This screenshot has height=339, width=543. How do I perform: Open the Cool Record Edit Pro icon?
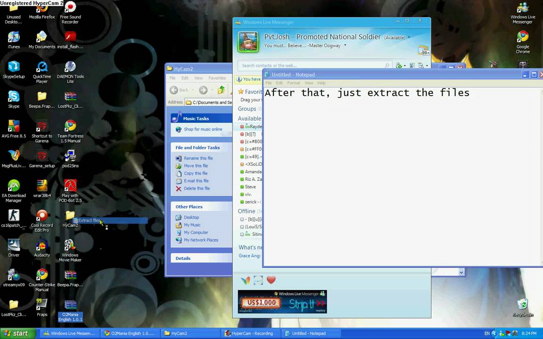coord(42,221)
